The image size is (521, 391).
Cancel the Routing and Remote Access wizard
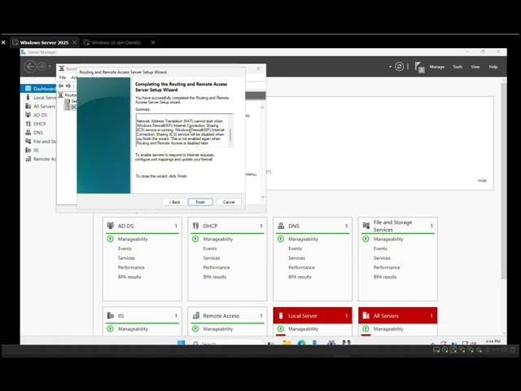point(229,202)
